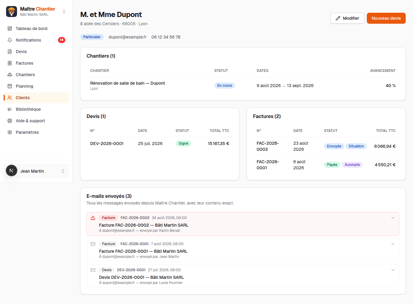Open invoice FAC-2026-0002 row in Factures
This screenshot has width=413, height=304.
[x=326, y=146]
